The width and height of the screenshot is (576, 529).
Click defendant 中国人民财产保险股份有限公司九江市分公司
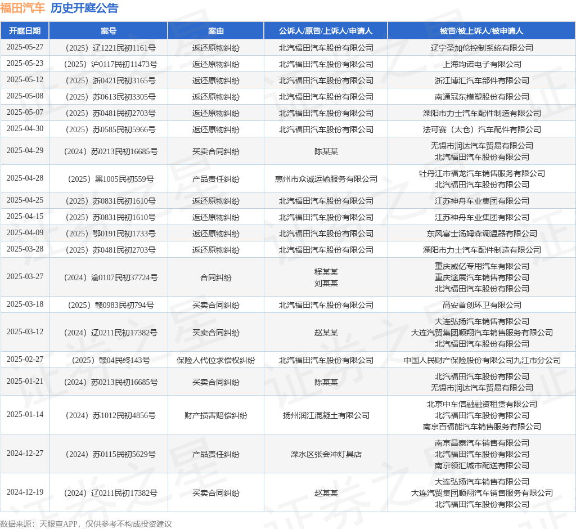point(482,360)
